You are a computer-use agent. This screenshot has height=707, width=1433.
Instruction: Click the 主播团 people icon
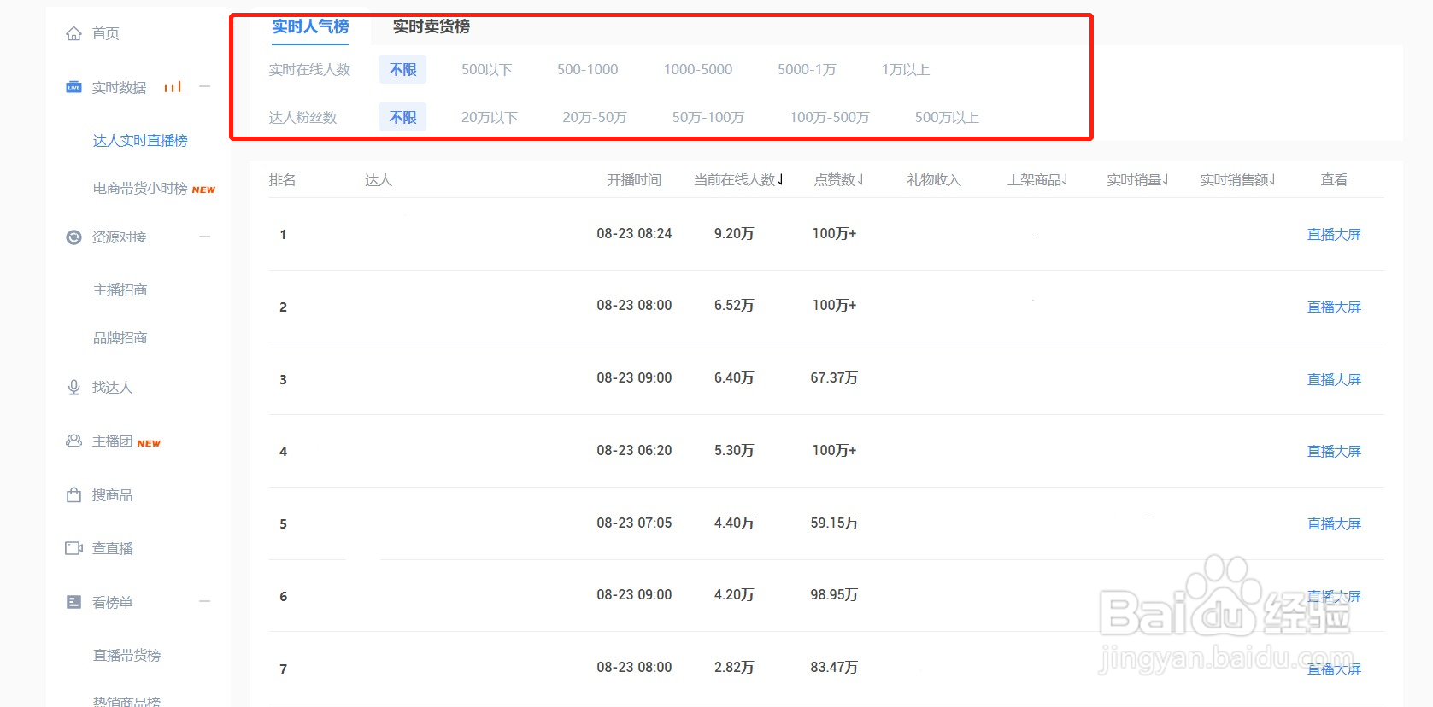(x=74, y=441)
